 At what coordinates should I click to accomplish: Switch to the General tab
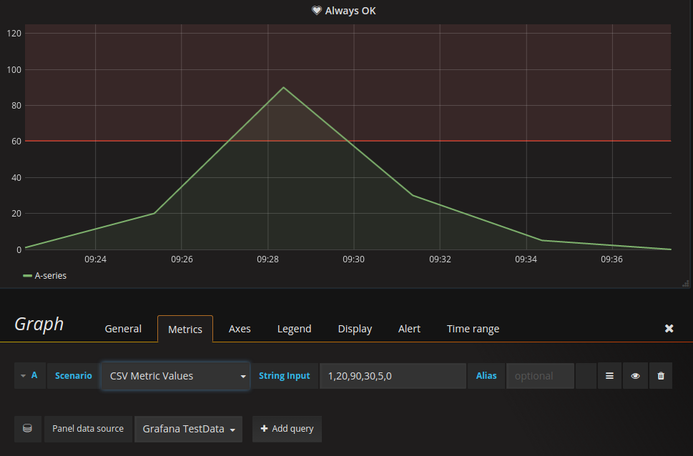point(123,329)
